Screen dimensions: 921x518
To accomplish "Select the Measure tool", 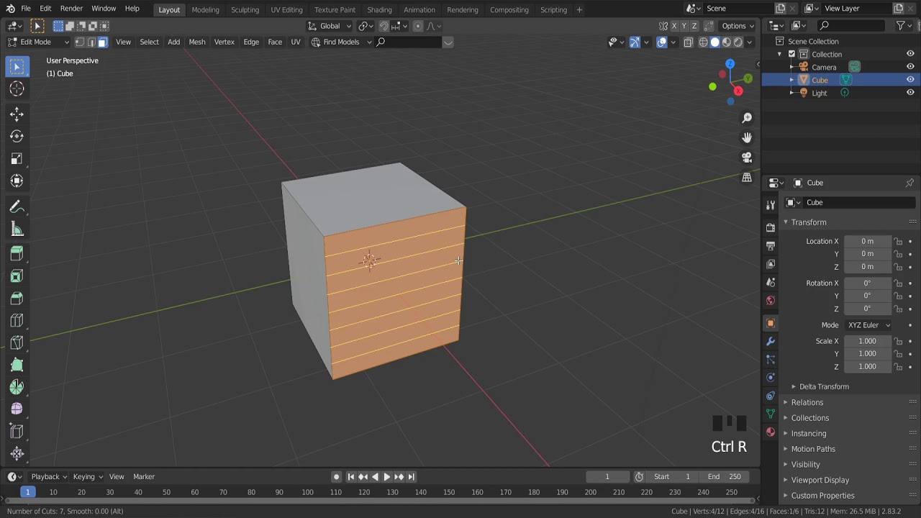I will pyautogui.click(x=17, y=230).
